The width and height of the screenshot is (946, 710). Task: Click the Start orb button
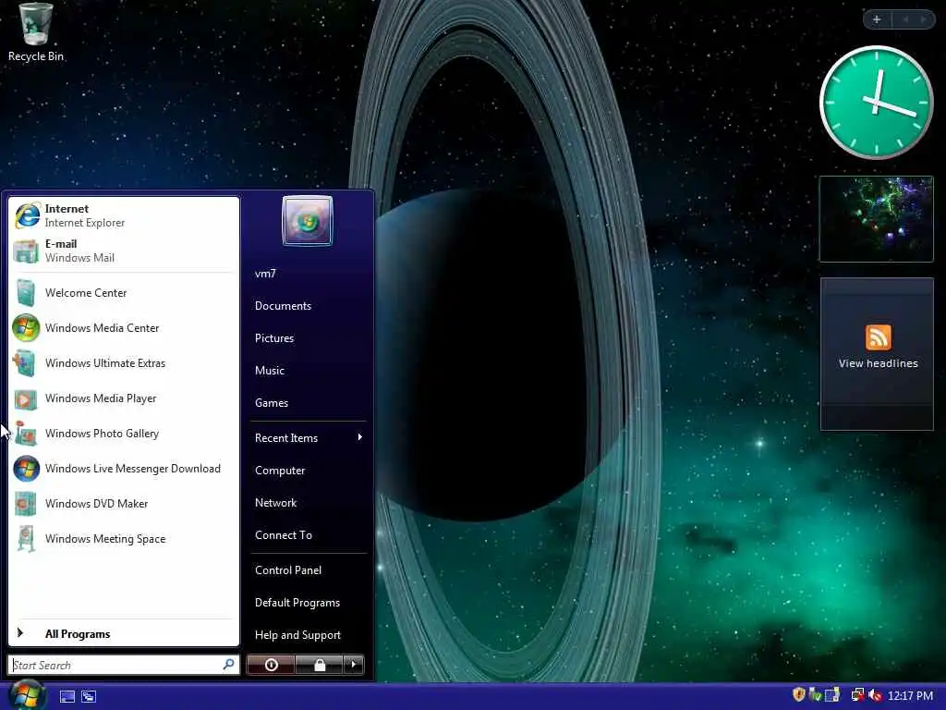click(27, 695)
